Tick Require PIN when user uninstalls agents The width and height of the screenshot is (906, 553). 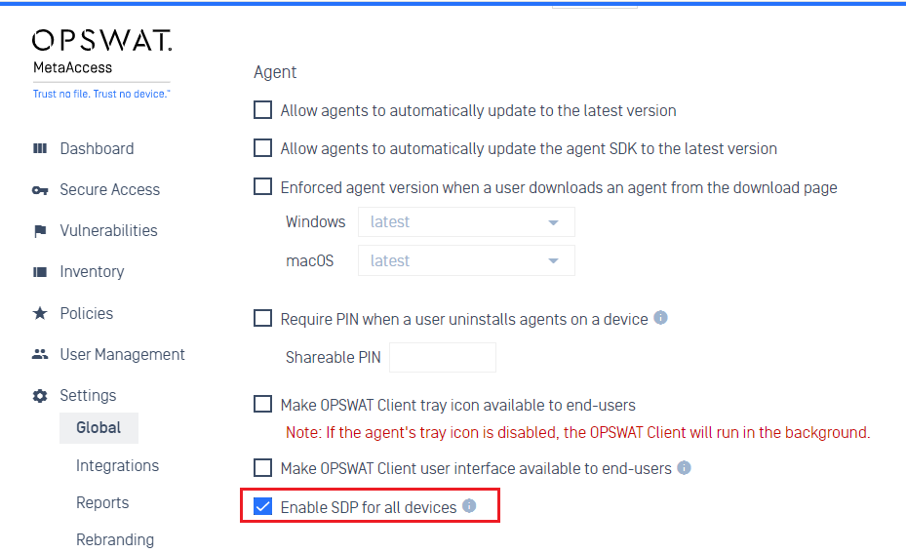pyautogui.click(x=263, y=318)
